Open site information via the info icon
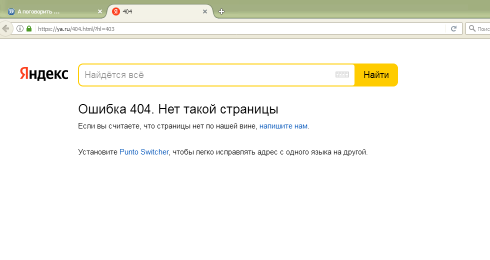Viewport: 490px width, 260px height. pyautogui.click(x=20, y=28)
